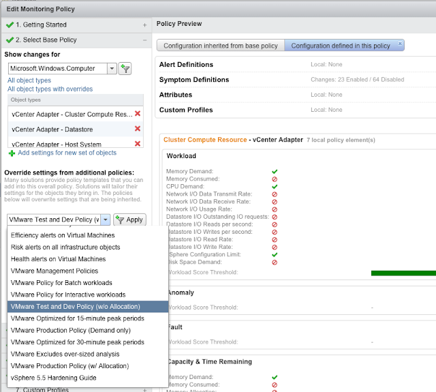
Task: Collapse the '2. Select Base Policy' section
Action: [144, 40]
